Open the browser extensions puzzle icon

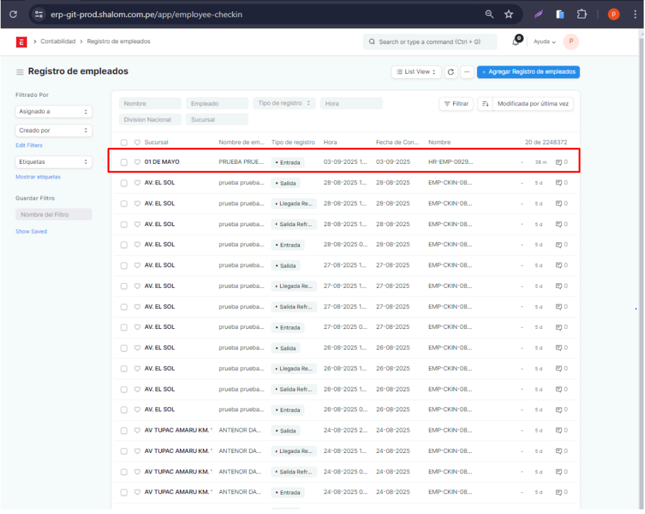pyautogui.click(x=582, y=14)
